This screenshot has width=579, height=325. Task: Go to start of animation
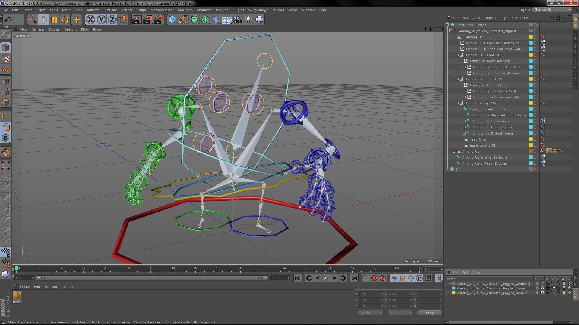coord(297,278)
